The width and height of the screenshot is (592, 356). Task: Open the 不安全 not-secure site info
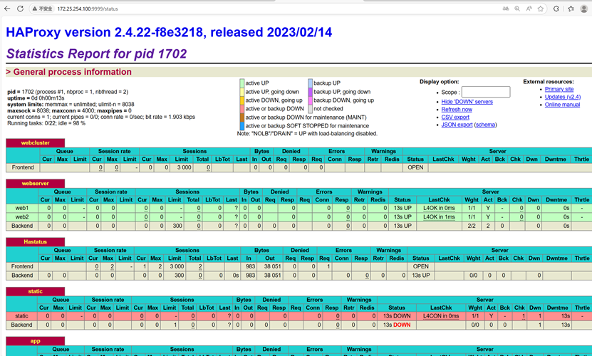(x=42, y=9)
